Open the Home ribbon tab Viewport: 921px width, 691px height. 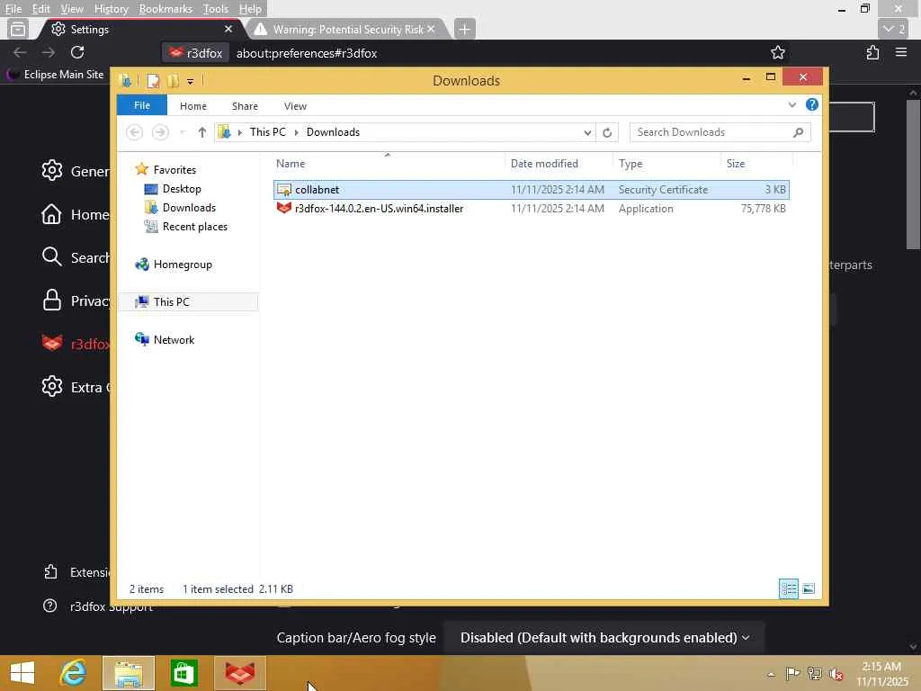click(193, 106)
